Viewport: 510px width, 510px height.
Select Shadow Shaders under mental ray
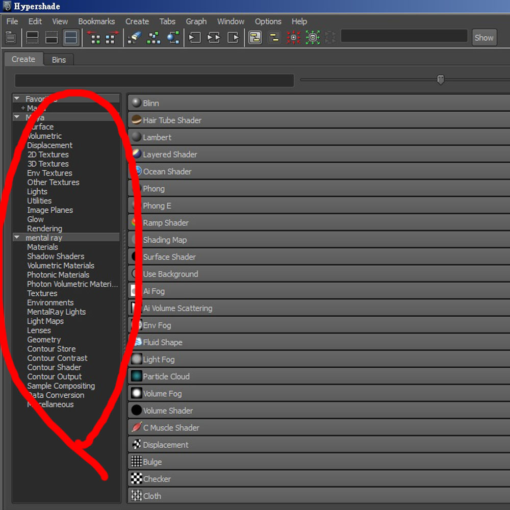[x=56, y=257]
